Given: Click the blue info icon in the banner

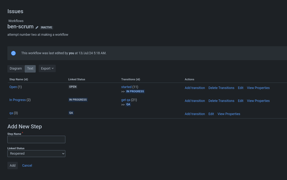Looking at the screenshot, I should click(14, 53).
